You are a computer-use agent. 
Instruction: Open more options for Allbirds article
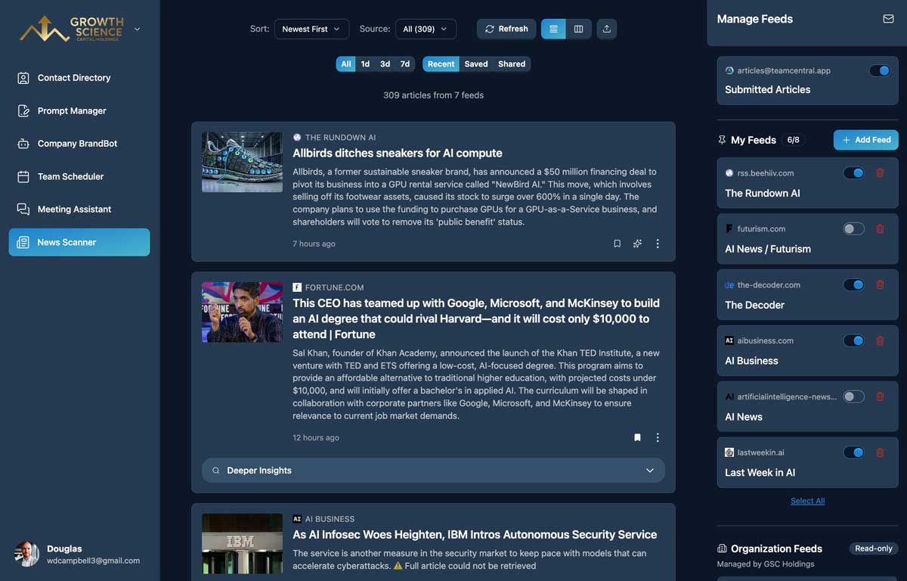[658, 244]
